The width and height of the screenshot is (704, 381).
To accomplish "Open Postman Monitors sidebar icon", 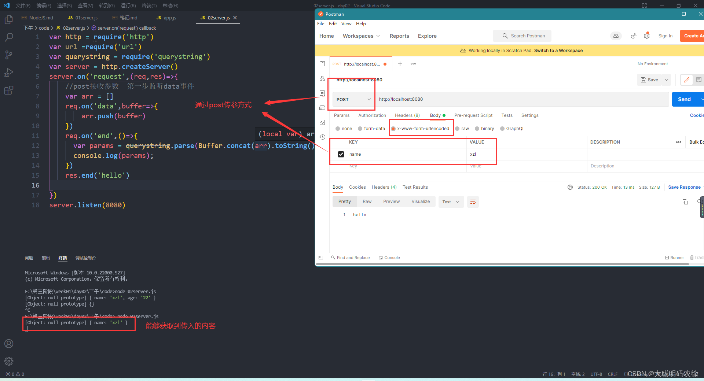I will tap(322, 122).
